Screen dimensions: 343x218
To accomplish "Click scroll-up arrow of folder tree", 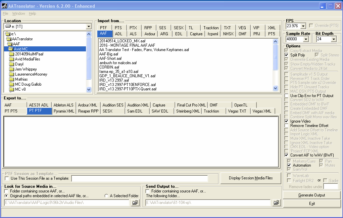I will tap(89, 34).
